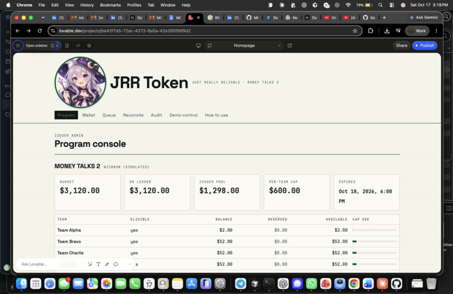Click Ask Gemini button
Viewport: 453px width, 294px height.
(424, 17)
